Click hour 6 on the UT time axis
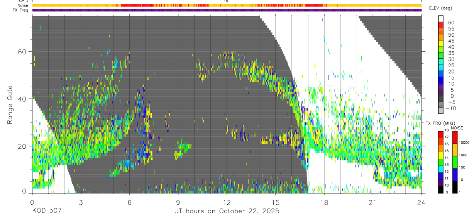474x219 pixels. point(129,202)
